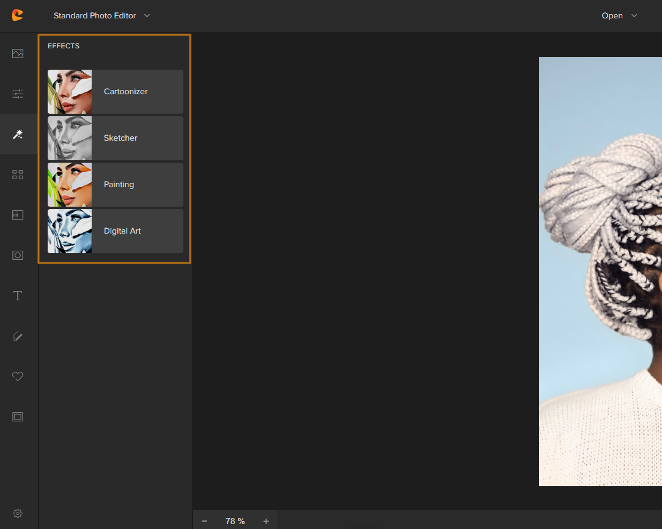Viewport: 662px width, 529px height.
Task: Expand the Open dropdown menu
Action: [x=619, y=16]
